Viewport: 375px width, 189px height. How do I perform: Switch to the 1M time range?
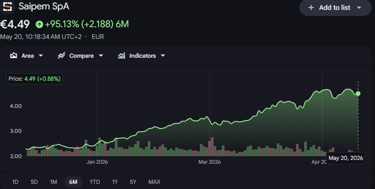click(54, 182)
